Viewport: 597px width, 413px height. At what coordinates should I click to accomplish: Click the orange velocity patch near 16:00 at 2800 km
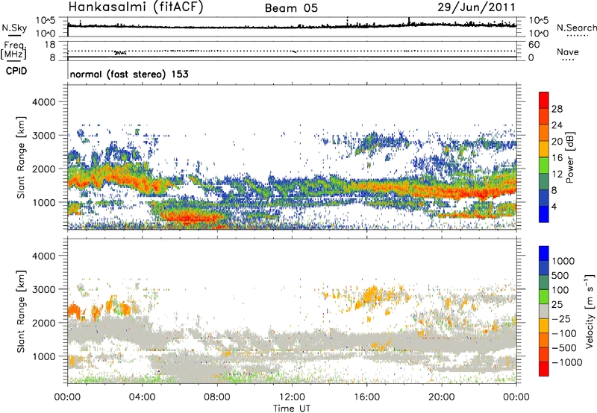tap(370, 296)
